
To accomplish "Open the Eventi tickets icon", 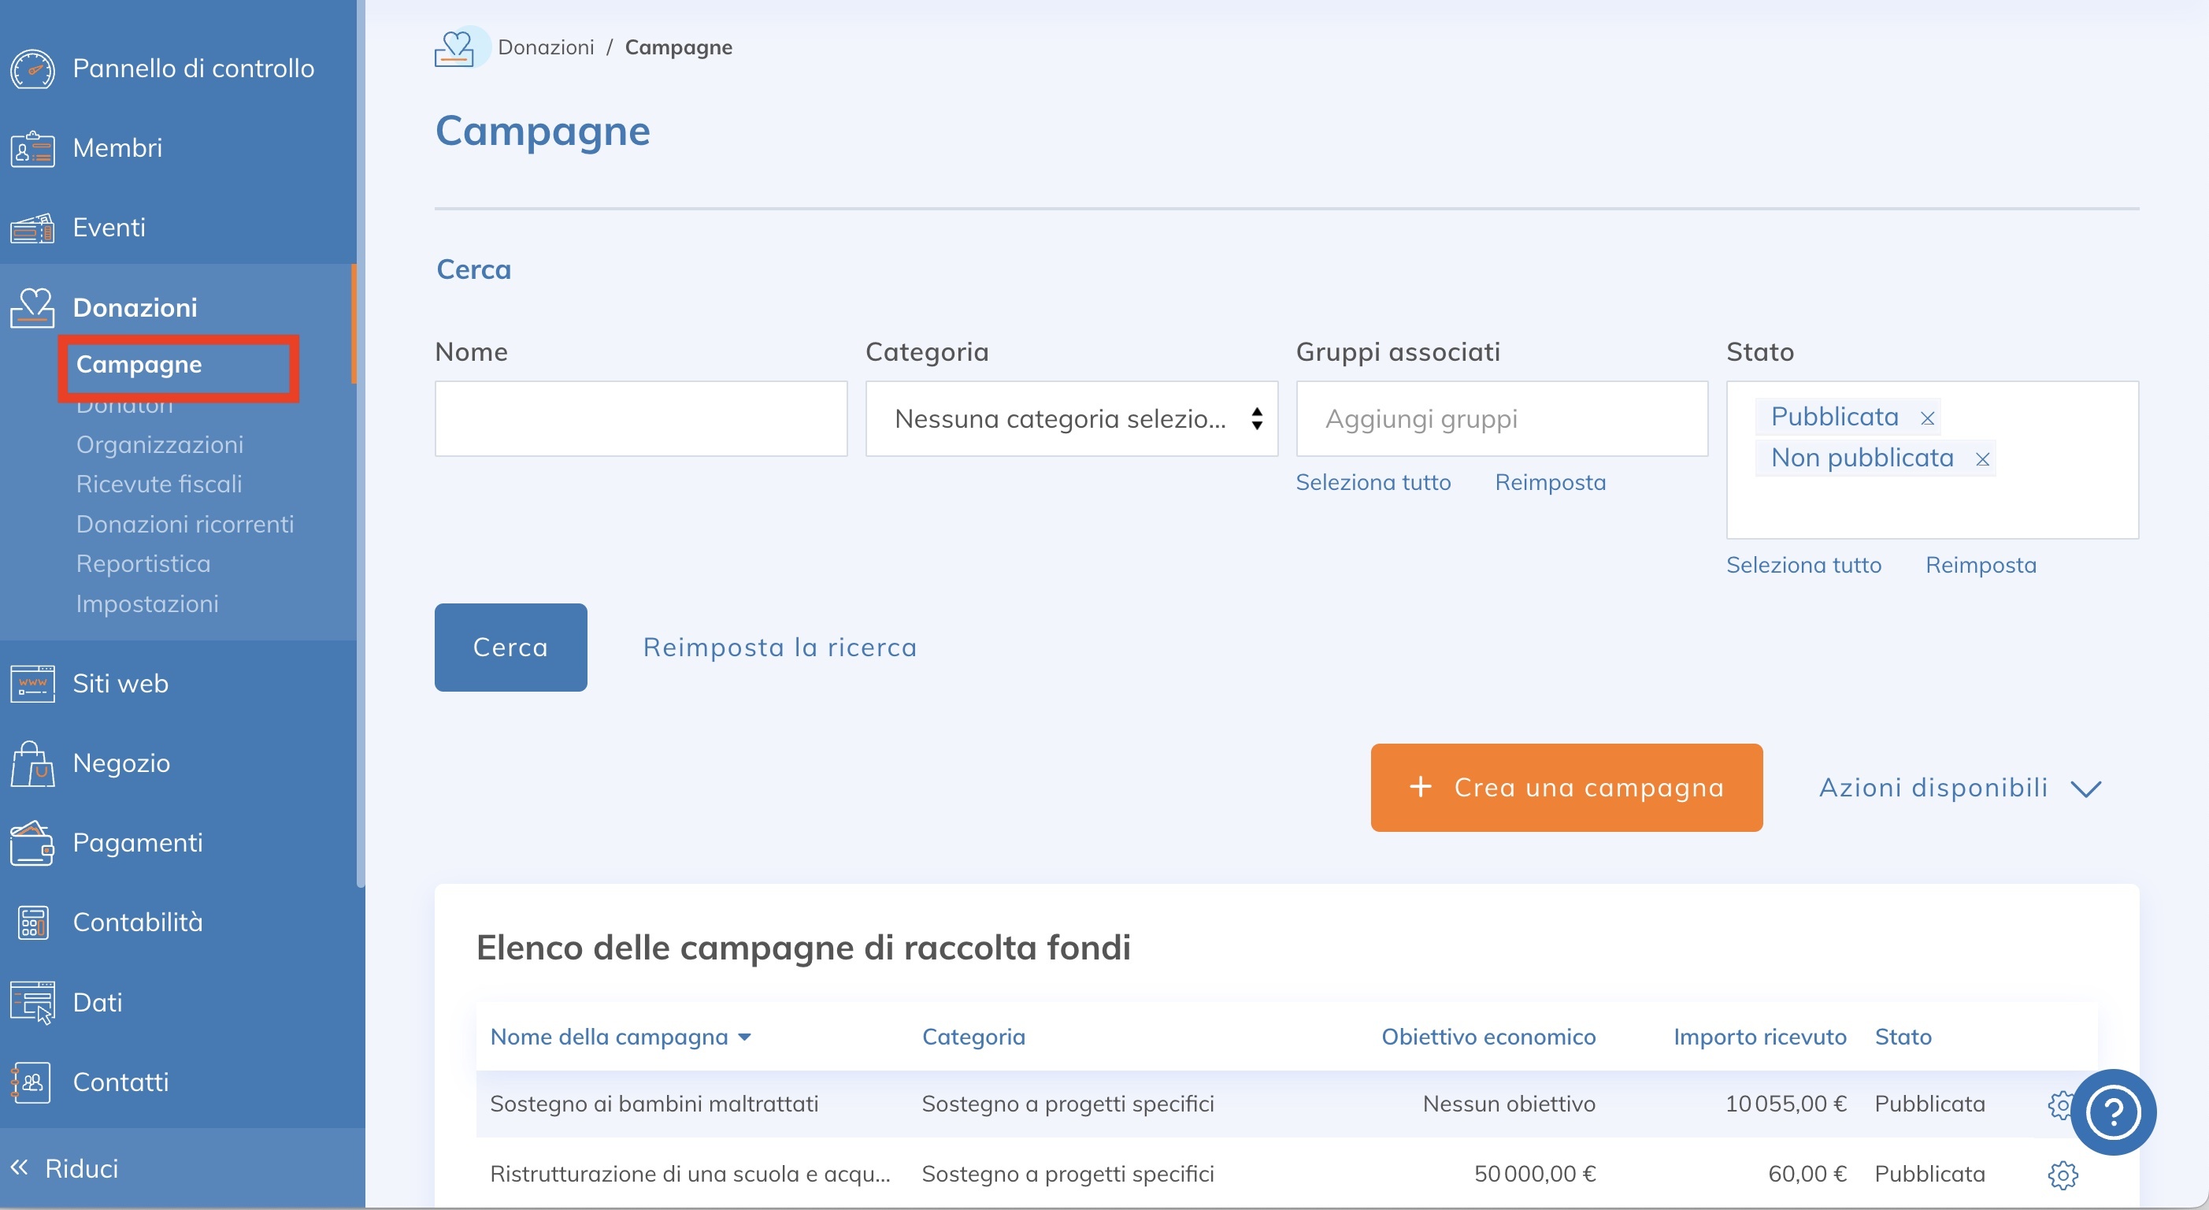I will click(32, 227).
